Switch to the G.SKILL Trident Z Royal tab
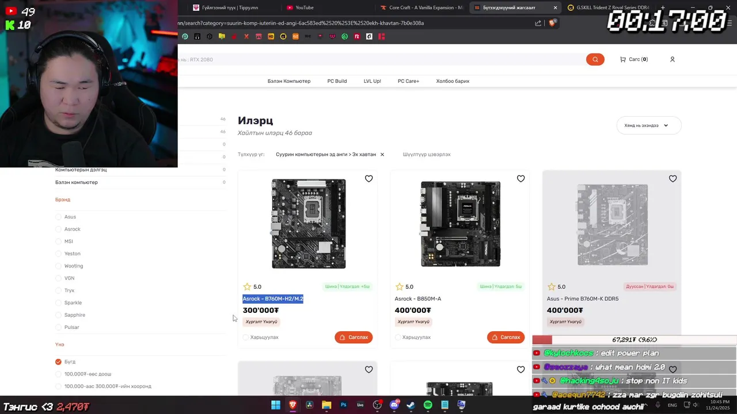Screen dimensions: 737x414 609,7
